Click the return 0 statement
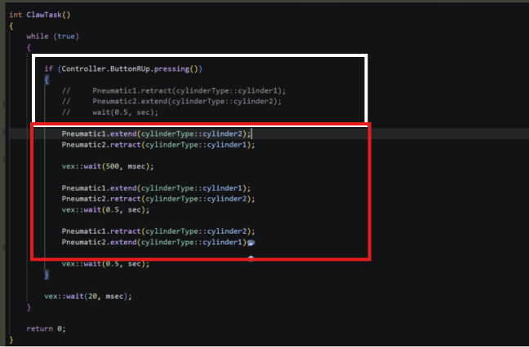This screenshot has height=347, width=529. 47,329
